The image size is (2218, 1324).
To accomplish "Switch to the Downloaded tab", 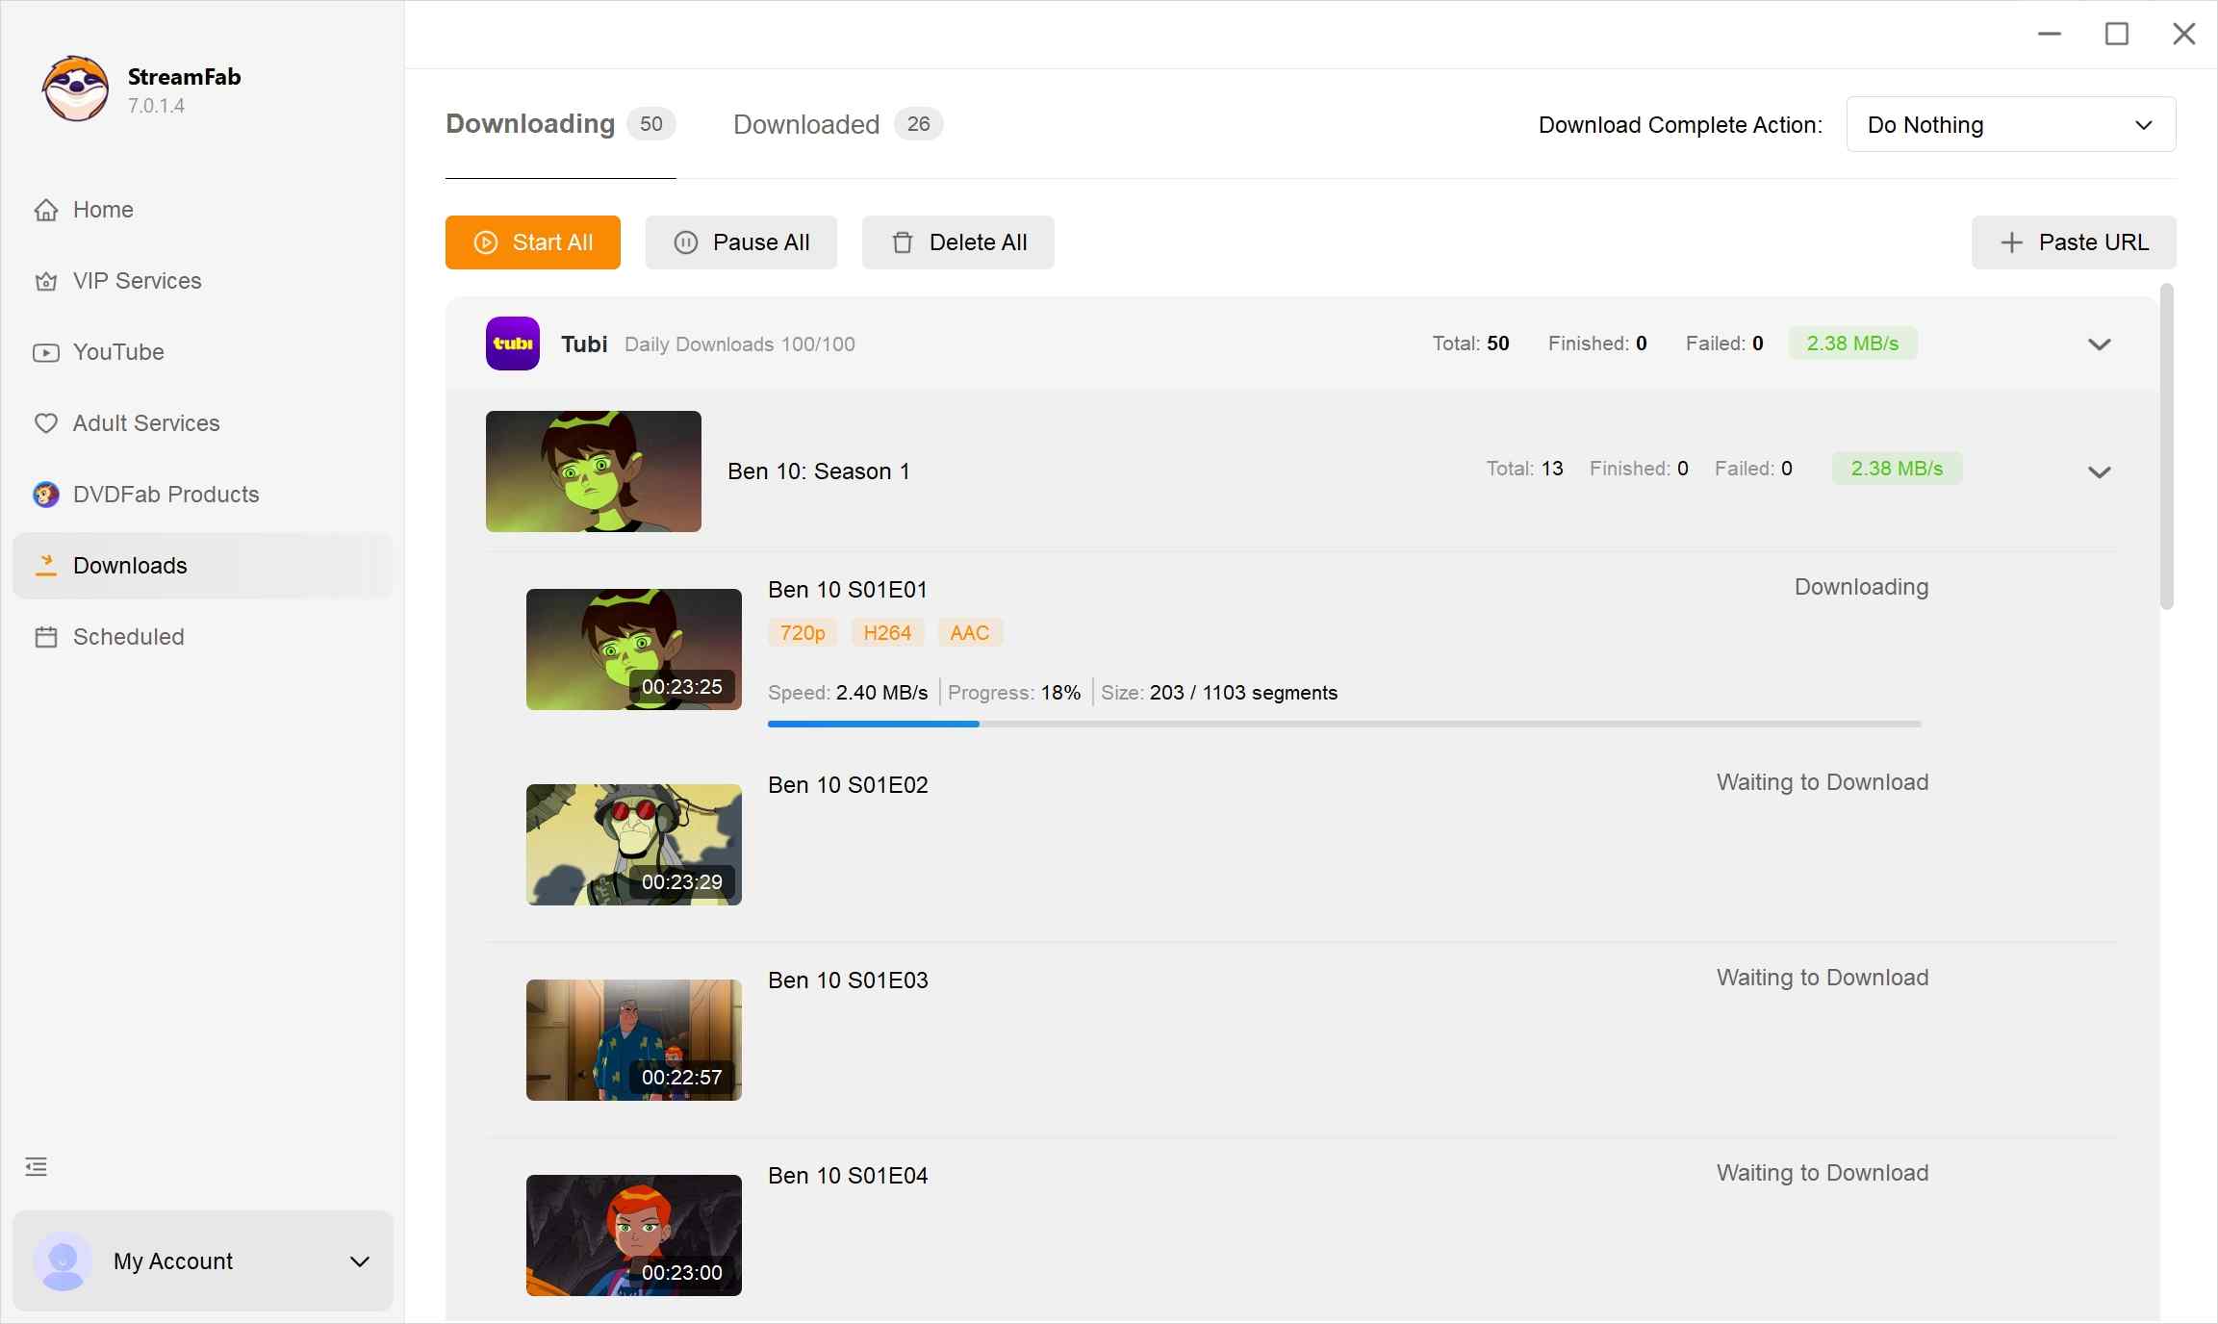I will point(805,124).
